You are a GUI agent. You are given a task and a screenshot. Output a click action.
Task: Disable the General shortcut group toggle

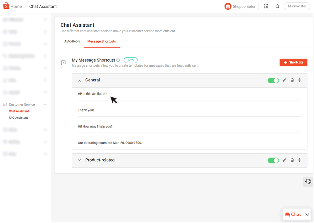[x=273, y=80]
